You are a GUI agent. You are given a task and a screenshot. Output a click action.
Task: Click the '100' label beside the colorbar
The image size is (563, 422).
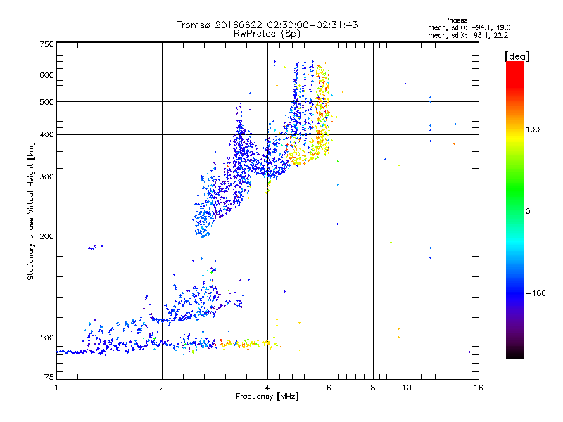(533, 129)
